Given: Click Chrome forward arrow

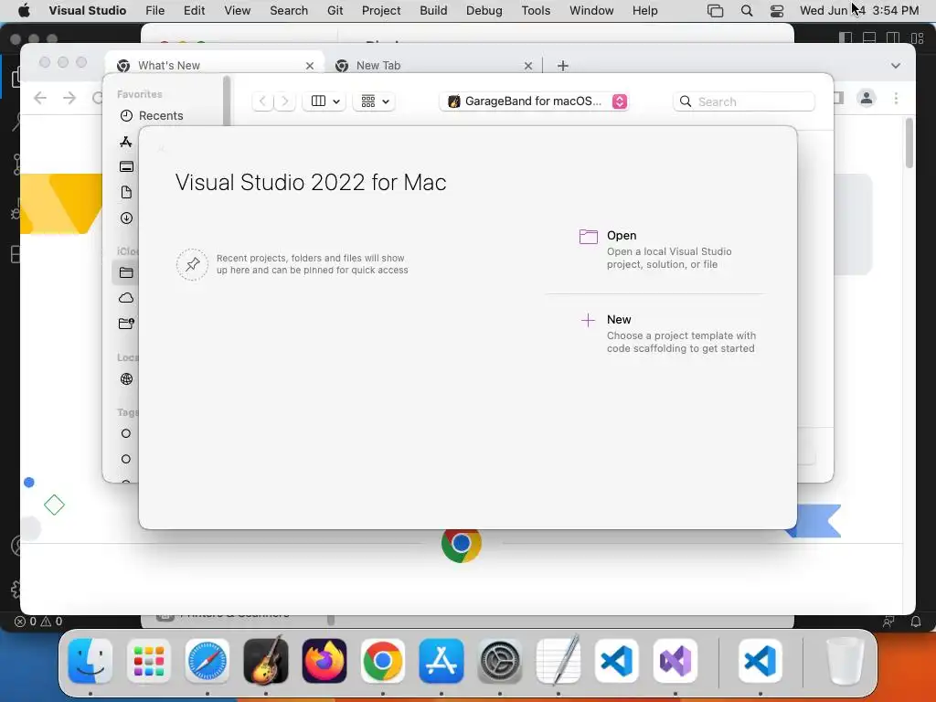Looking at the screenshot, I should click(69, 98).
